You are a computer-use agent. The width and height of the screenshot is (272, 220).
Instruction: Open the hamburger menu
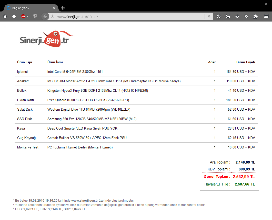266,16
